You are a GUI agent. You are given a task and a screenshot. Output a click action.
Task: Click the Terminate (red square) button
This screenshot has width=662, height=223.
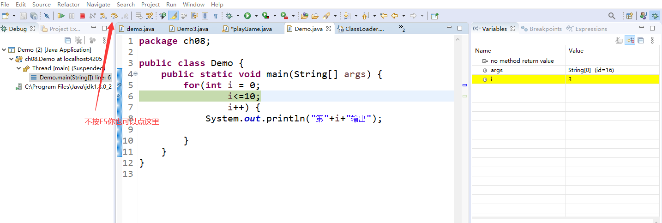82,16
